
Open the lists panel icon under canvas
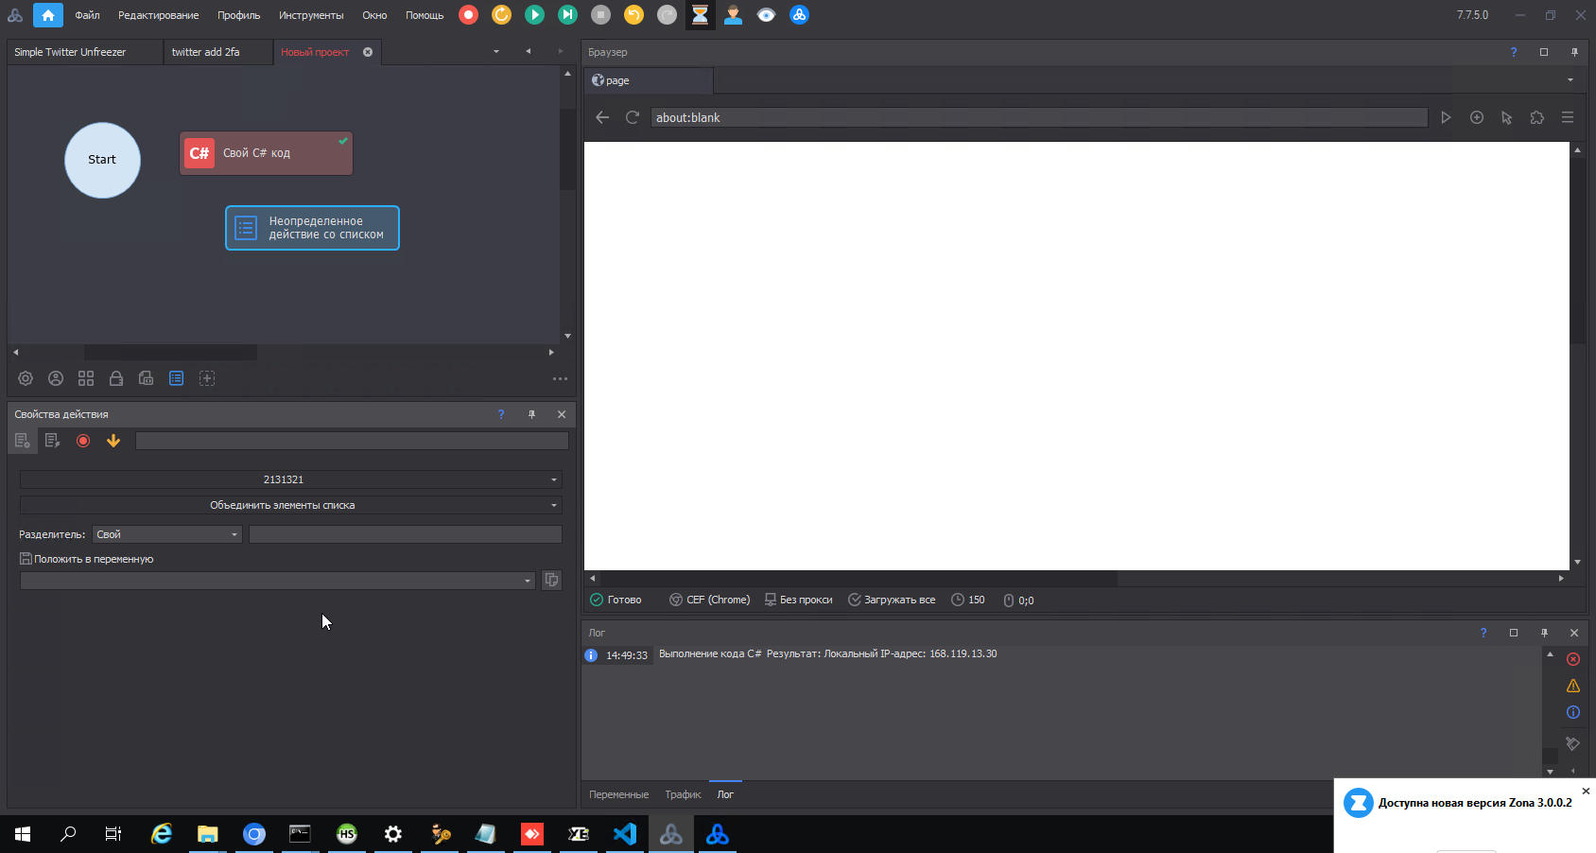177,378
